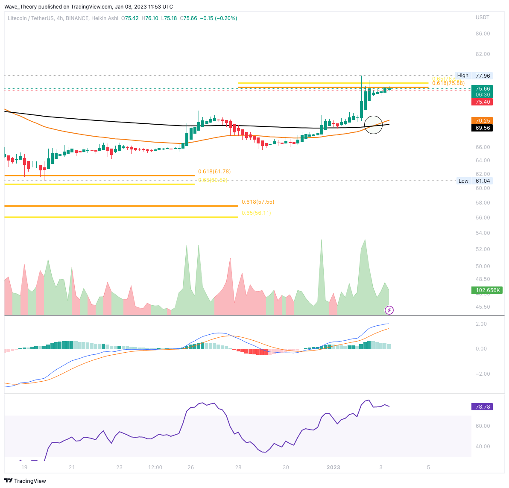The width and height of the screenshot is (509, 488).
Task: Click the purple RSI value label 78.78
Action: tap(482, 406)
